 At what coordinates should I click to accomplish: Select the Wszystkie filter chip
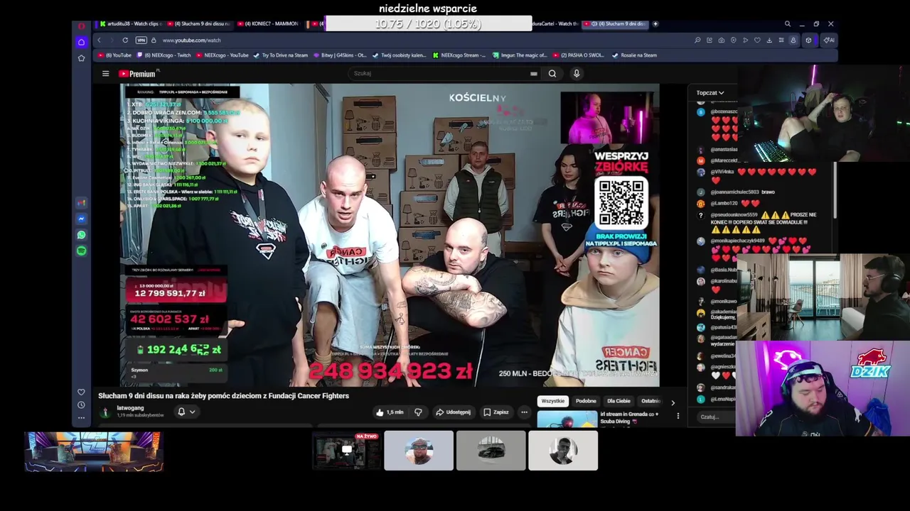552,401
